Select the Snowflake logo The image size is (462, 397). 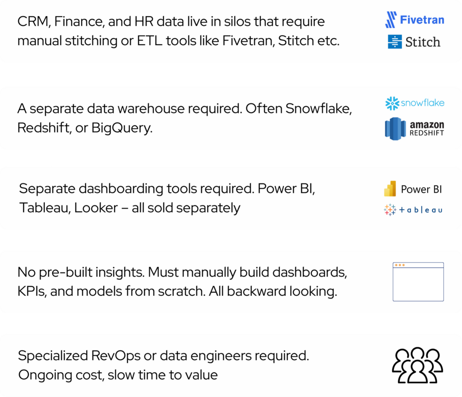click(x=415, y=103)
